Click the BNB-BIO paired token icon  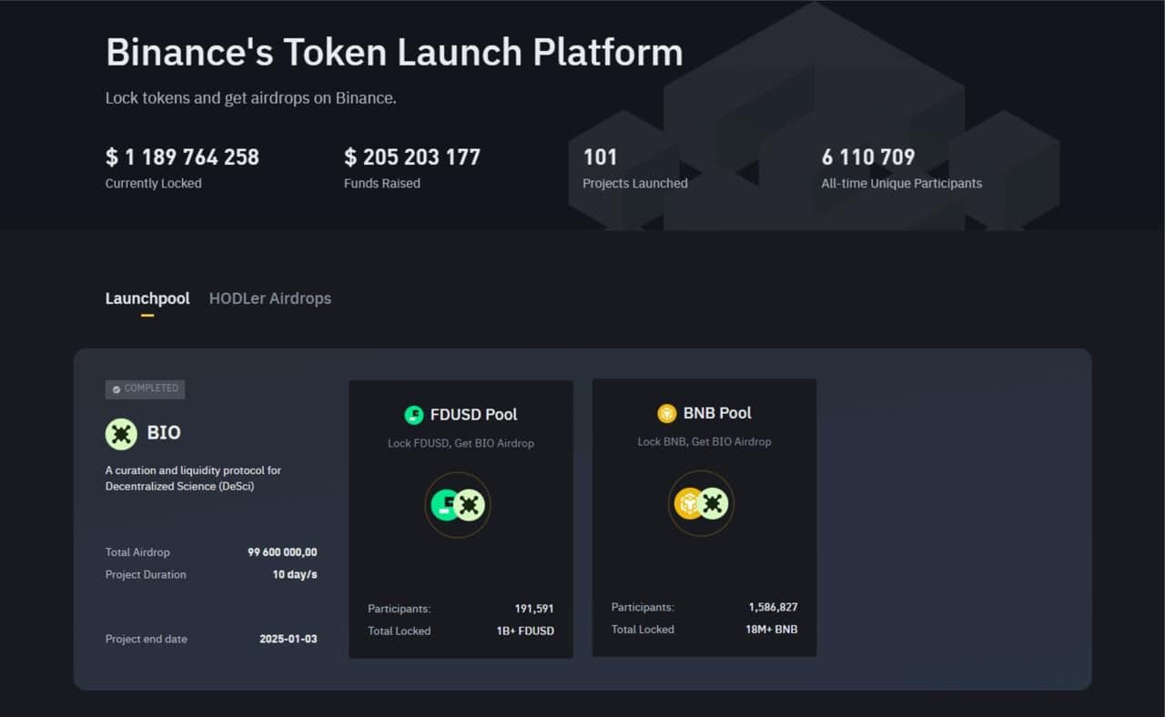[x=701, y=503]
